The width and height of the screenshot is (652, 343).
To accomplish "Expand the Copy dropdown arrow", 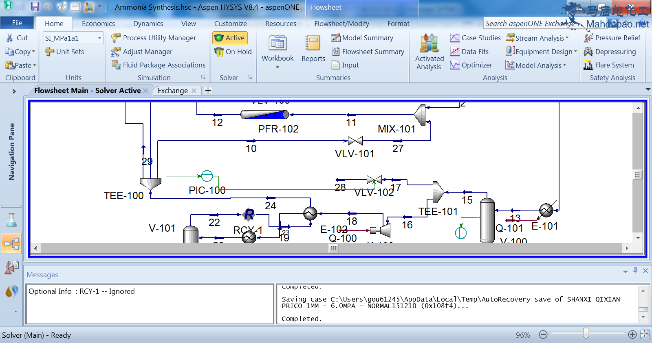I will point(33,52).
